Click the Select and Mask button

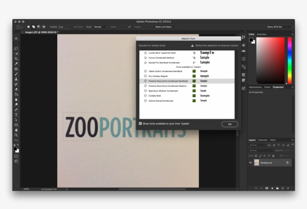click(164, 27)
